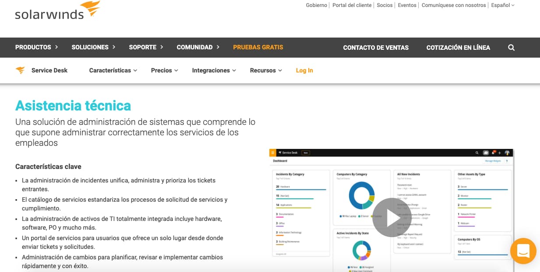
Task: Click the Log In link
Action: tap(304, 70)
